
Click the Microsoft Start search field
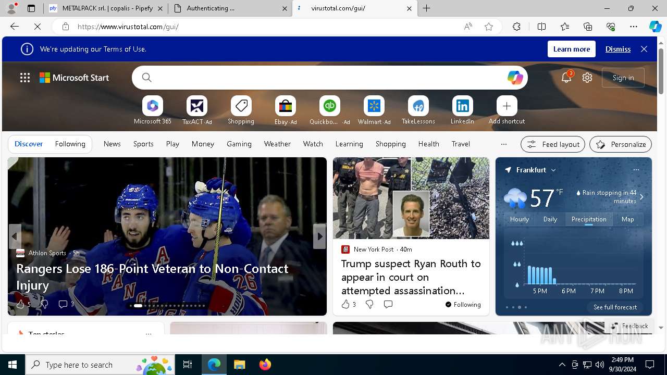329,78
